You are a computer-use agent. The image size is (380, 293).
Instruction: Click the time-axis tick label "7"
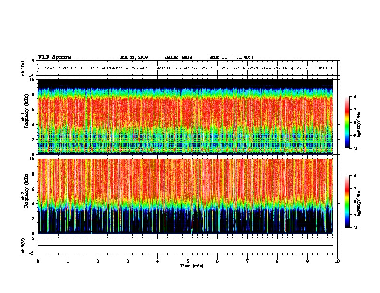pos(248,261)
